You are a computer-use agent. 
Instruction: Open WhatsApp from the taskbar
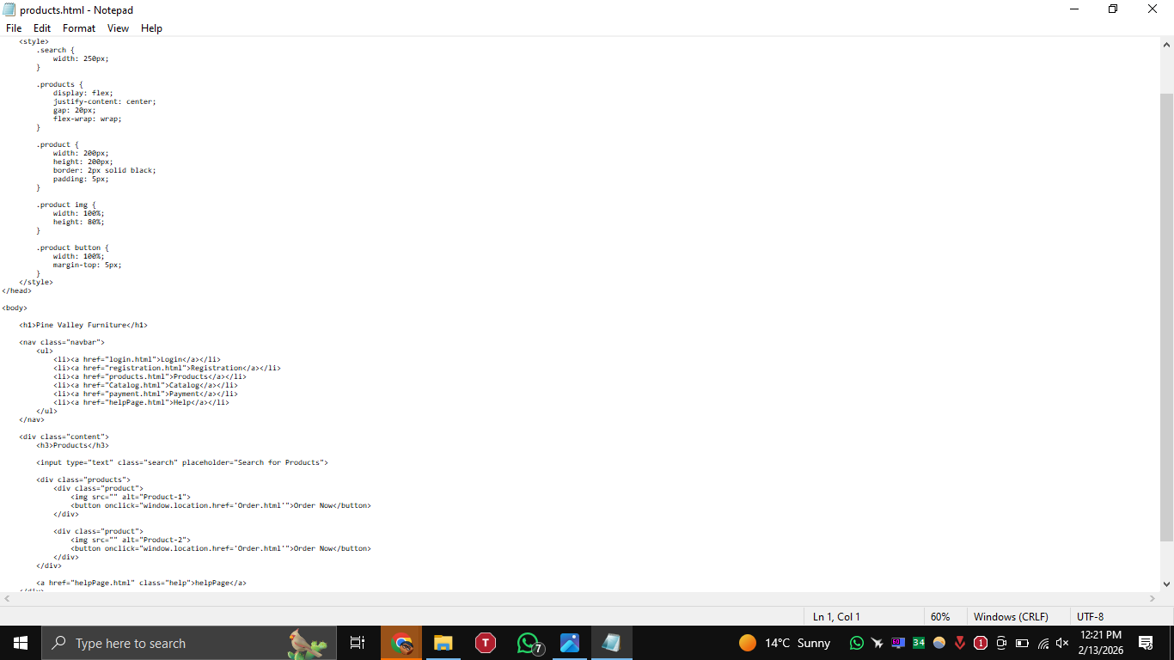pos(526,643)
